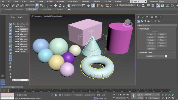Image resolution: width=178 pixels, height=100 pixels.
Task: Click the Scene Explorer horizontal scrollbar
Action: [x=20, y=80]
